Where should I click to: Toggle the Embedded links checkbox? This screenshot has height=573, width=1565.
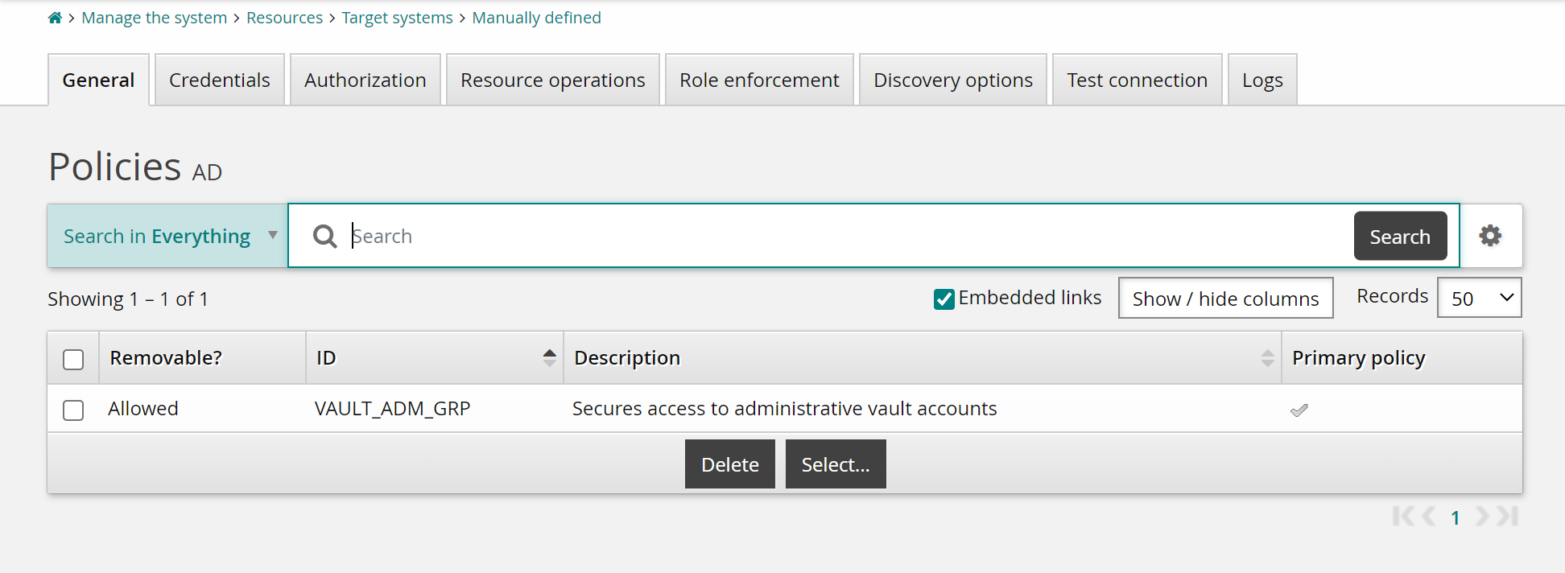[944, 299]
